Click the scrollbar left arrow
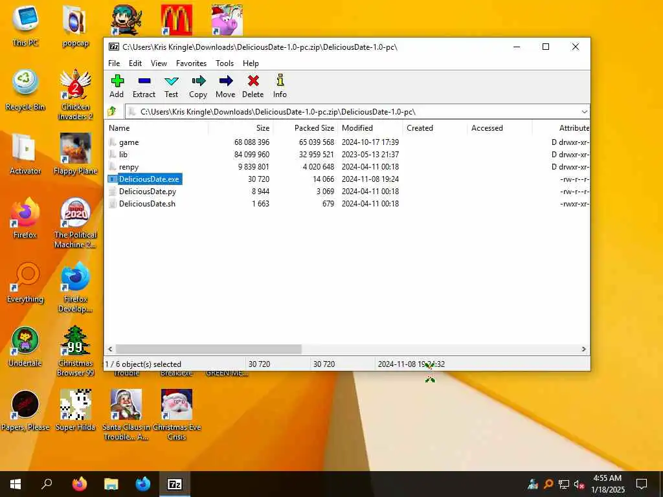This screenshot has height=497, width=663. [x=110, y=349]
